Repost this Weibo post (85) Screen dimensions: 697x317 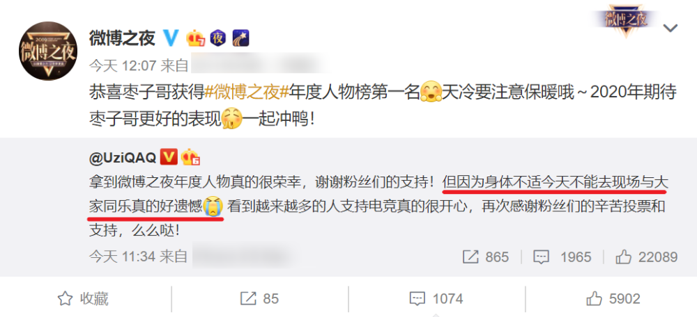(259, 298)
